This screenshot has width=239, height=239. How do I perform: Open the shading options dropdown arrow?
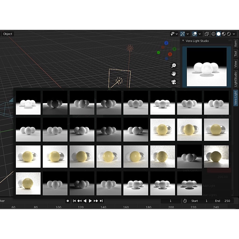click(x=234, y=34)
